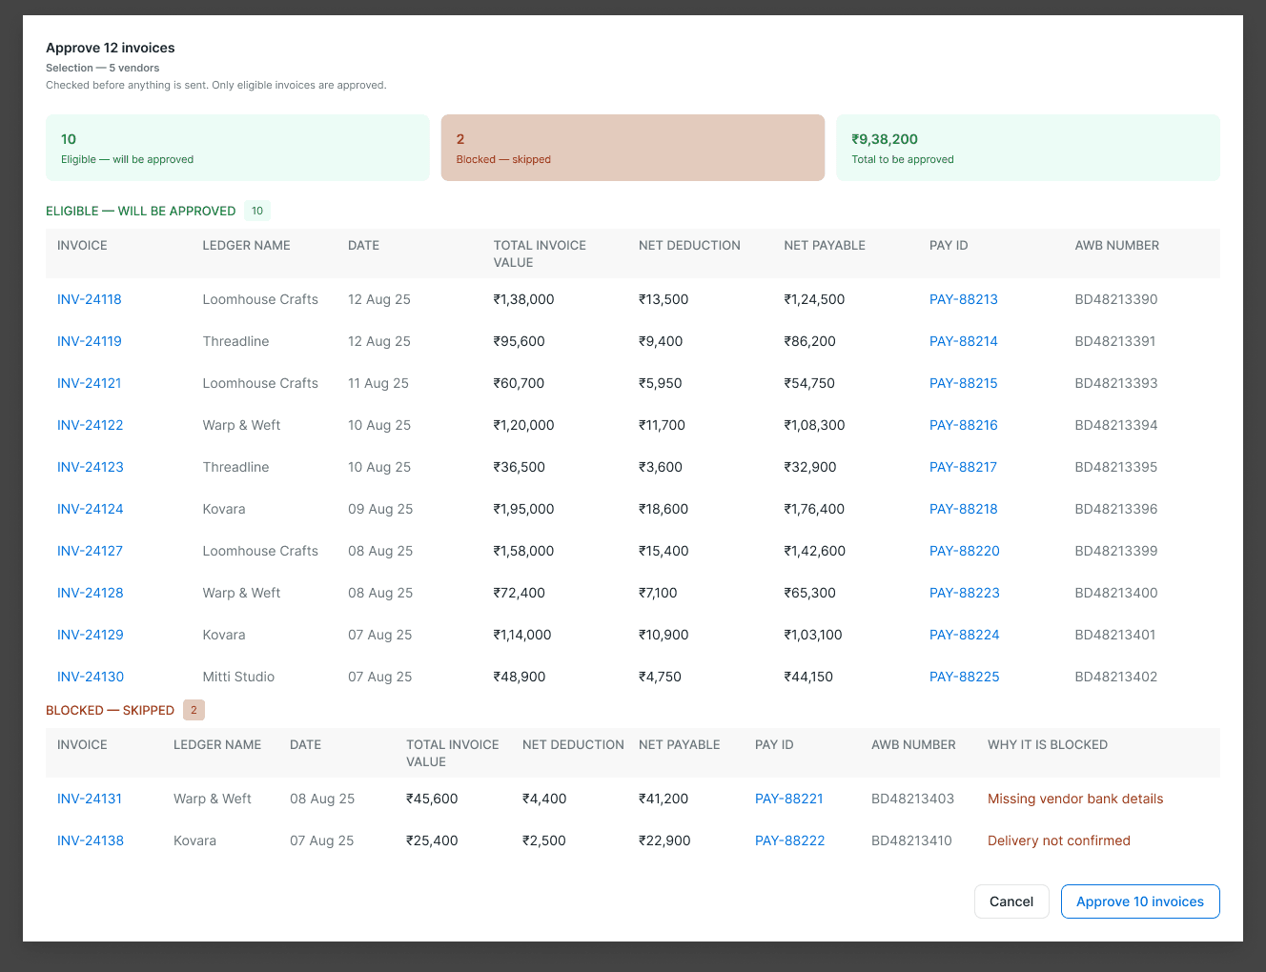Open invoice INV-24128
1266x972 pixels.
(91, 593)
